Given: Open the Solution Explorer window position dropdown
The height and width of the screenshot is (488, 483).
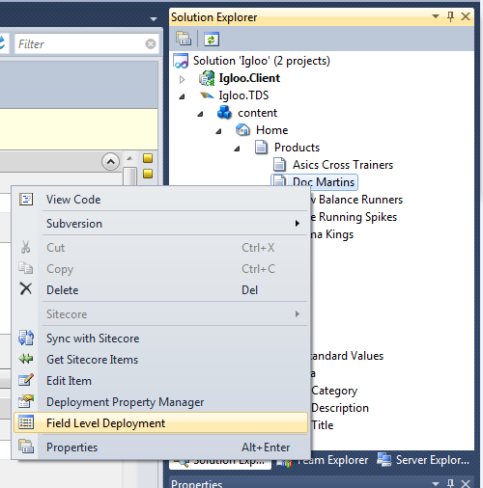Looking at the screenshot, I should point(436,16).
